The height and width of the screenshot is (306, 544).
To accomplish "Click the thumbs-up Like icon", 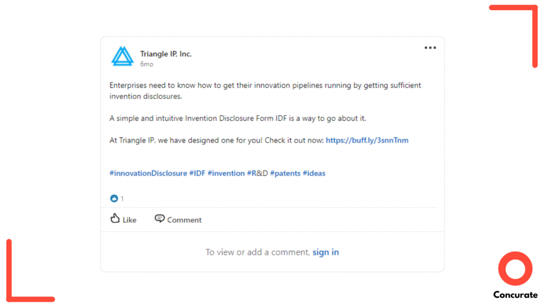I will (115, 218).
